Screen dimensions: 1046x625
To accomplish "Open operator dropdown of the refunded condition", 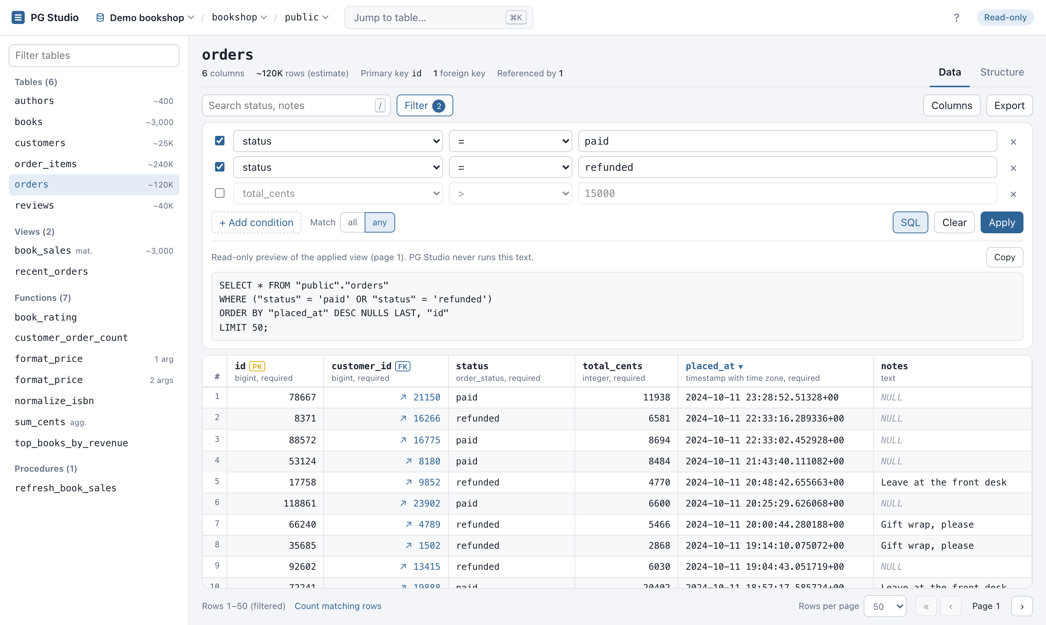I will (x=510, y=167).
